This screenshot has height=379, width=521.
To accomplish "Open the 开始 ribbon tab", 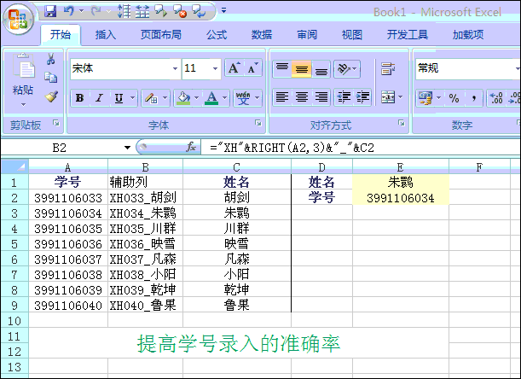I will coord(61,35).
